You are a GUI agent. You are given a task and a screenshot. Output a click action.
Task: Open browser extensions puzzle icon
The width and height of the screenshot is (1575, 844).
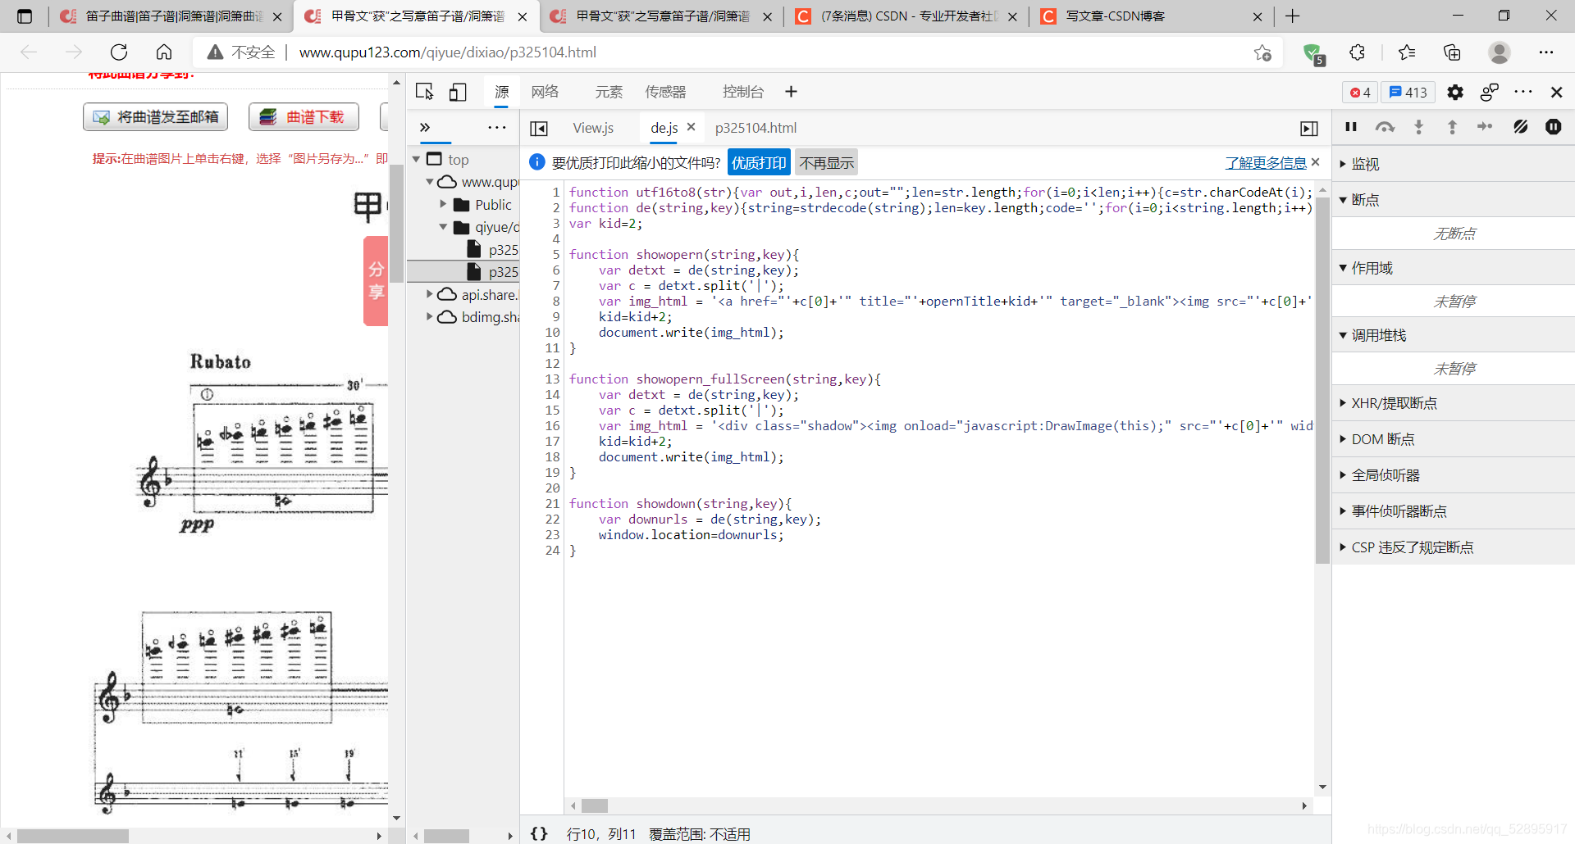(1358, 52)
